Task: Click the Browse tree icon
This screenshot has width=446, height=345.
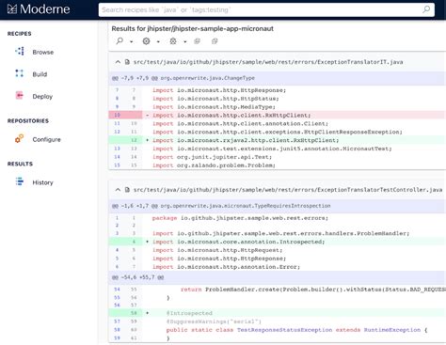Action: tap(20, 51)
